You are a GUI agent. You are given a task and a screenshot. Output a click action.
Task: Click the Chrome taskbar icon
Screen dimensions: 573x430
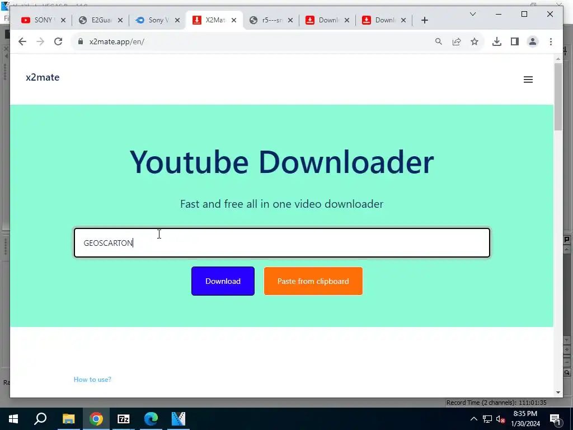pyautogui.click(x=96, y=419)
